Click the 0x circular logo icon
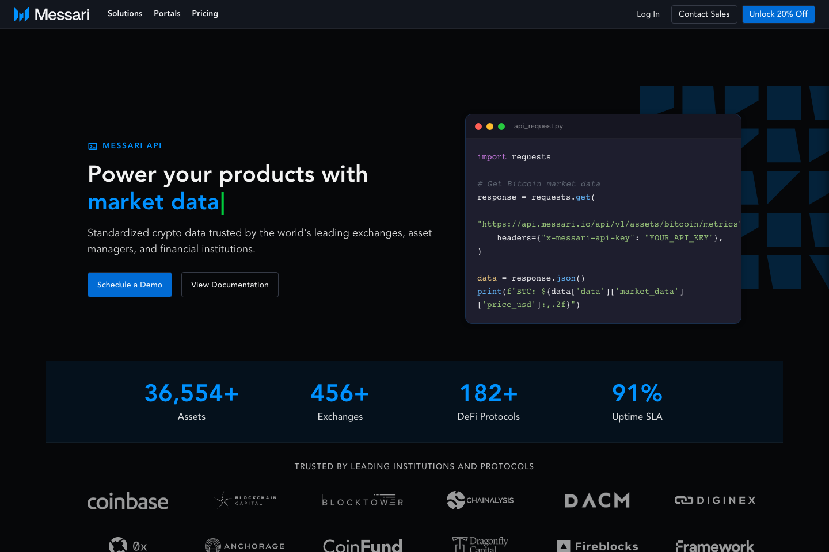Screen dimensions: 829x552 click(118, 545)
